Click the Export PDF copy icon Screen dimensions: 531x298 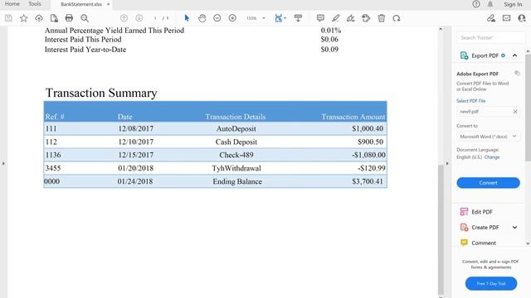pos(517,73)
